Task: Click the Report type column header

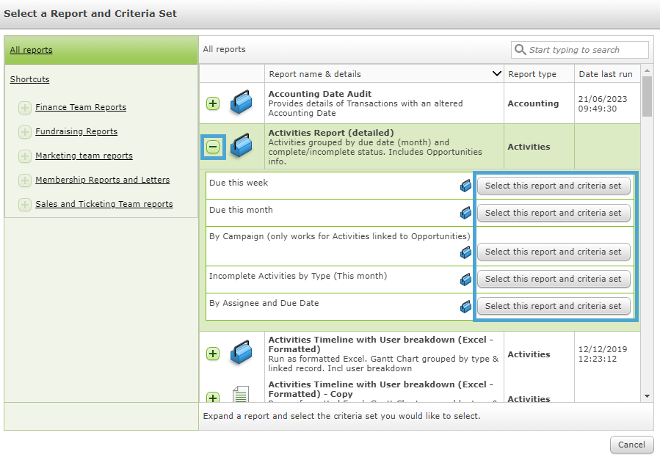Action: tap(539, 73)
